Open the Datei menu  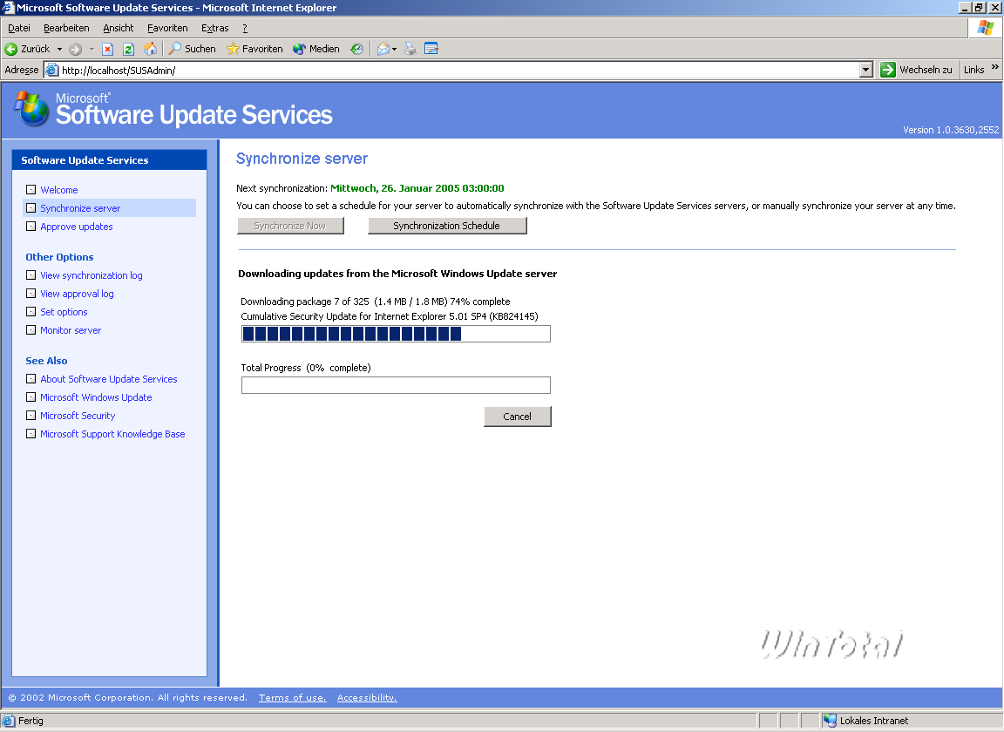(x=19, y=28)
